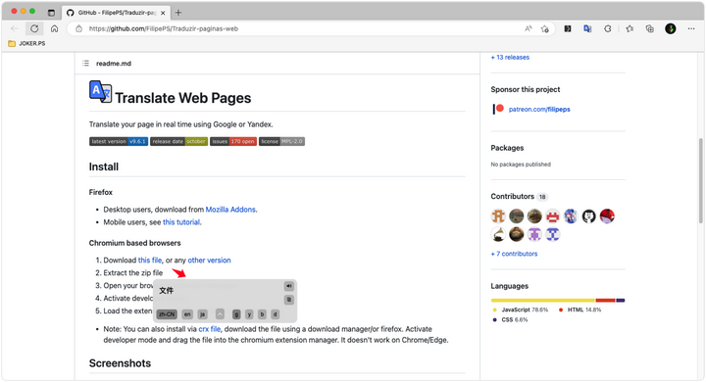Open the patreon.com/filipeps sponsor link
The width and height of the screenshot is (706, 382).
539,110
